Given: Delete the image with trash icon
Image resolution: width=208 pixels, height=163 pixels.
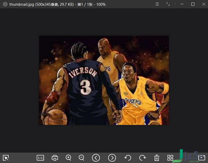Looking at the screenshot, I should coord(157,158).
